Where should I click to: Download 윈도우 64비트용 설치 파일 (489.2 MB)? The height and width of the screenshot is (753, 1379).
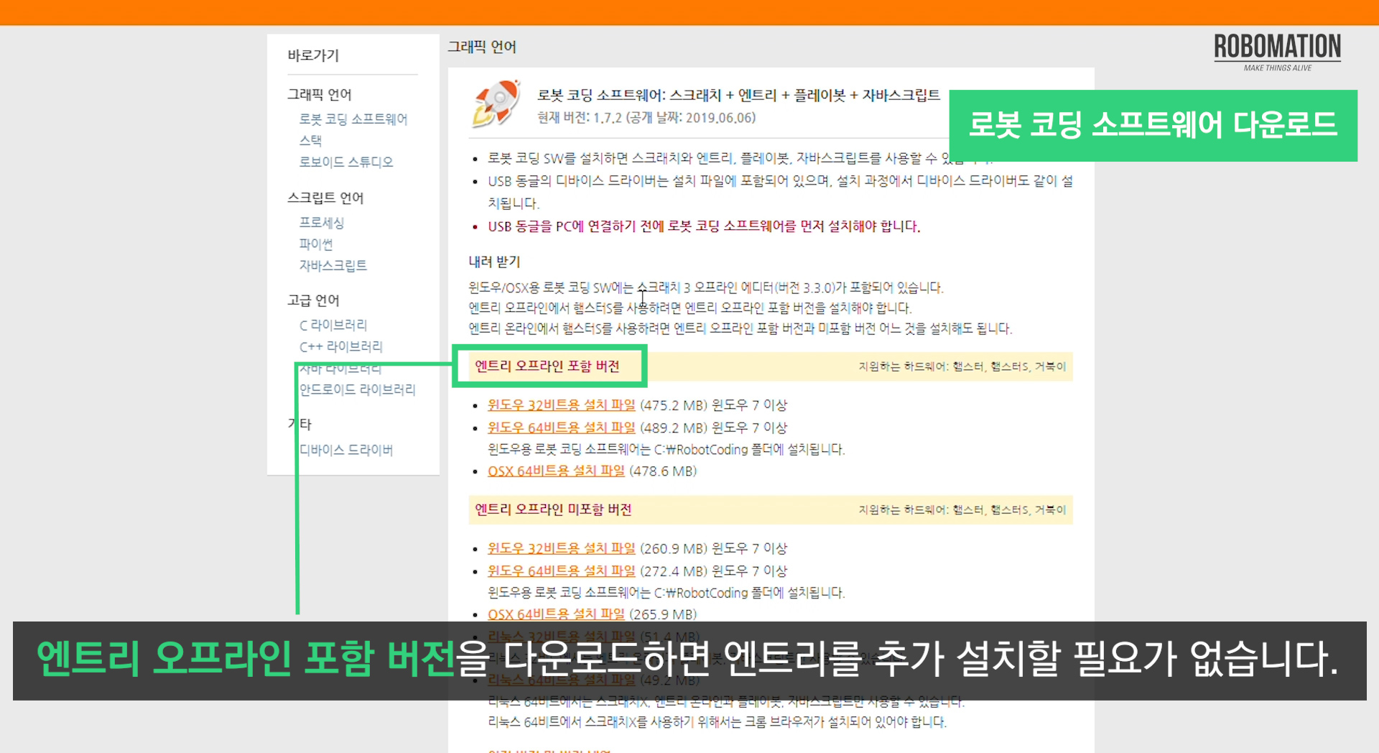coord(562,428)
